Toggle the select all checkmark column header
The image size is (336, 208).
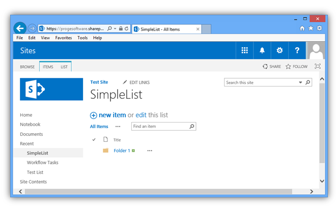pos(94,140)
